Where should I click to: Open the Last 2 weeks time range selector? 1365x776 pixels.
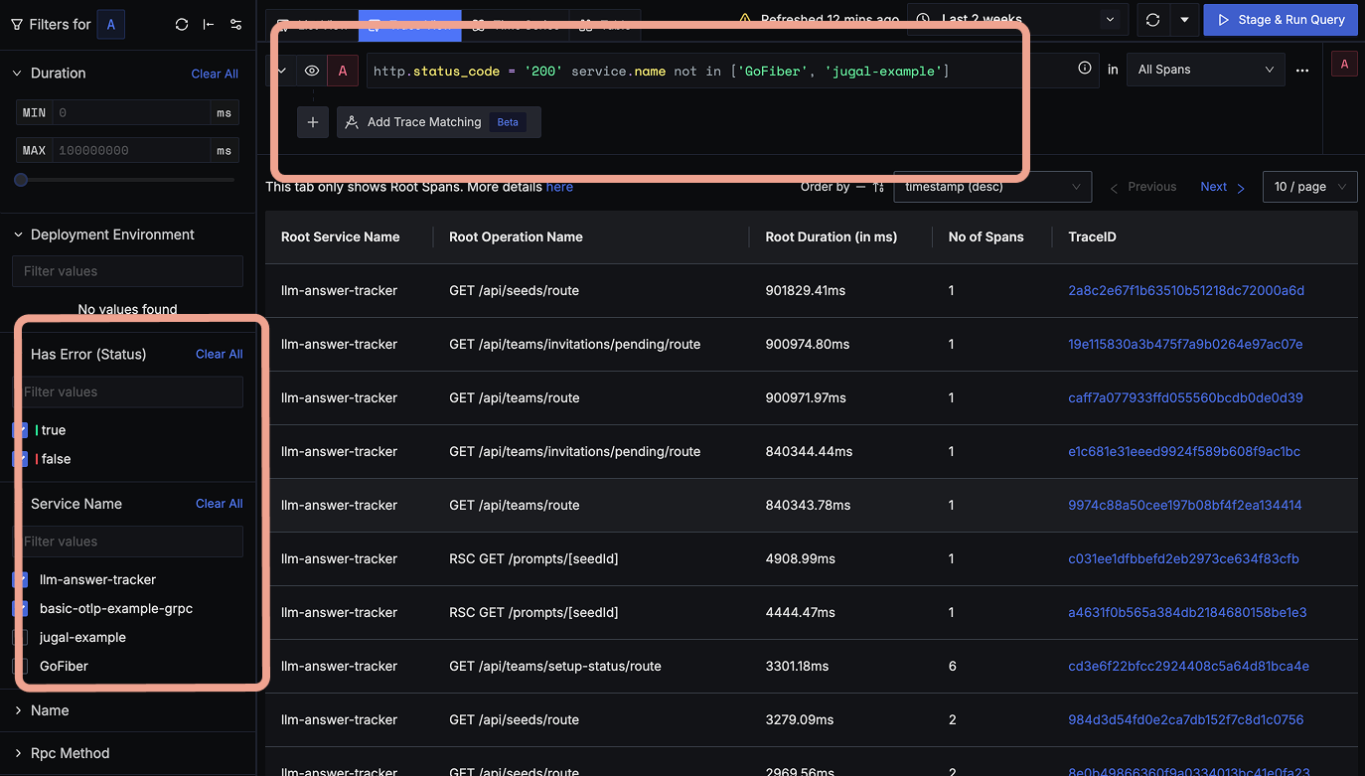tap(1016, 20)
